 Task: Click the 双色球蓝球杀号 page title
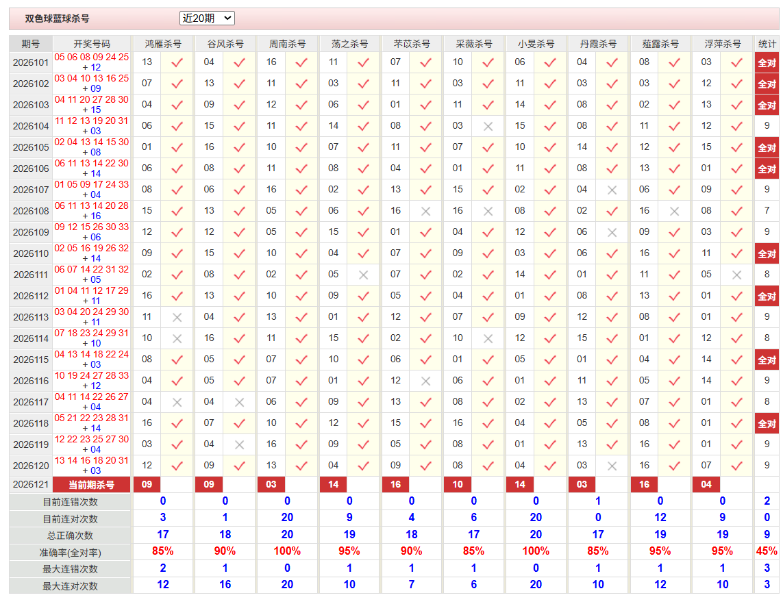pos(58,18)
